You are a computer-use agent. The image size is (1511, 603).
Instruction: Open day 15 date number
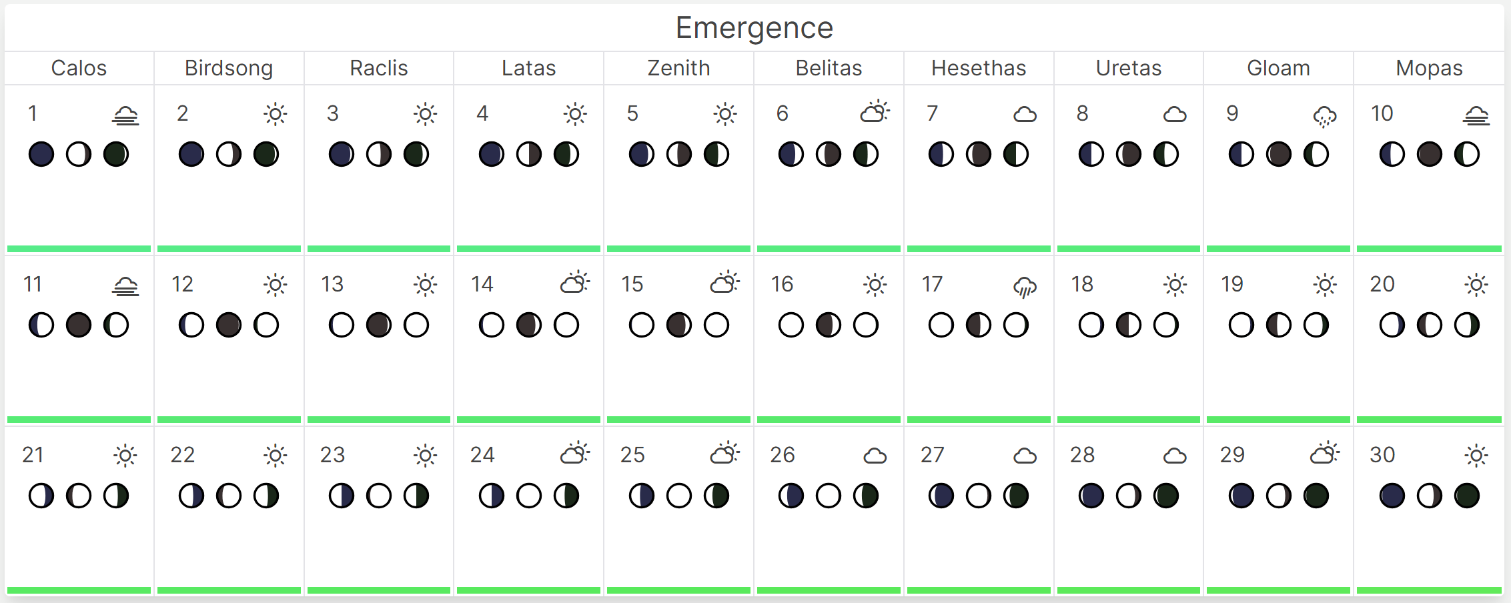(x=632, y=284)
